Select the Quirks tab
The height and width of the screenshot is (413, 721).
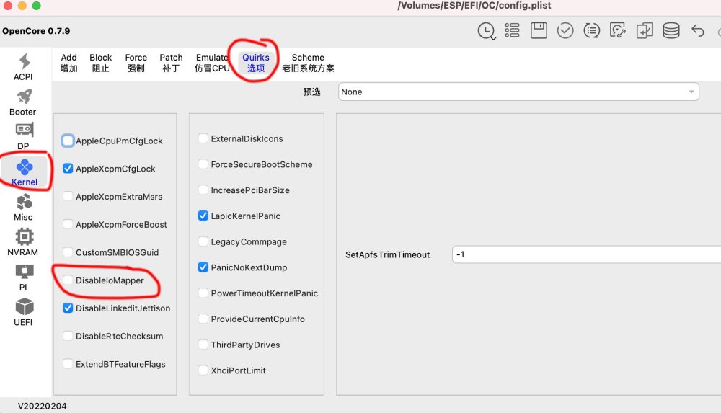click(256, 63)
